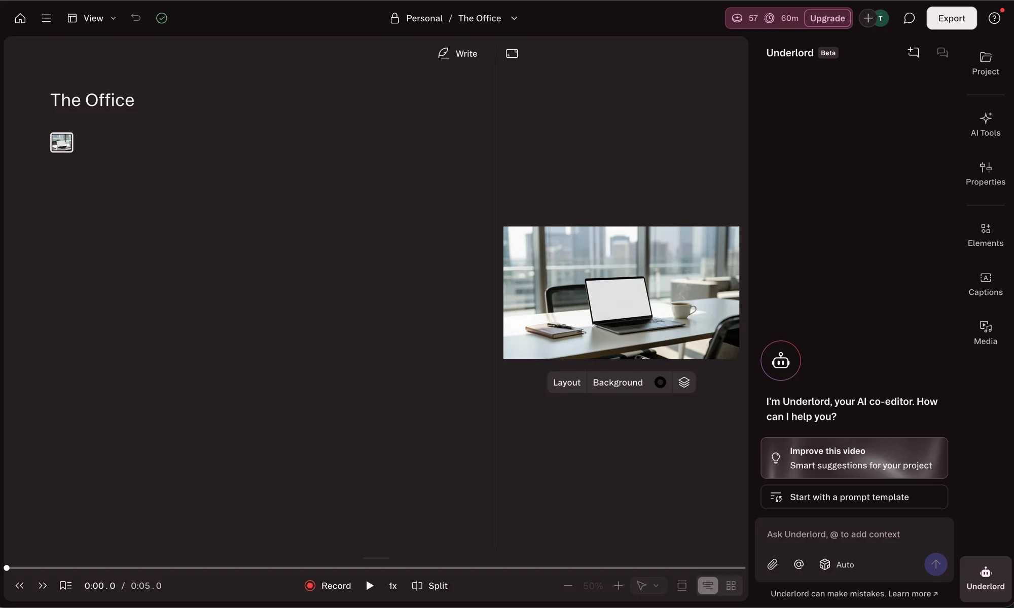Undo the last action
This screenshot has height=608, width=1014.
coord(135,18)
